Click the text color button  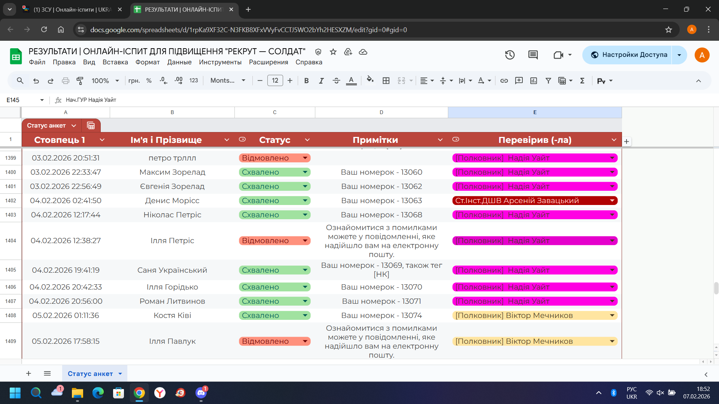click(x=351, y=80)
